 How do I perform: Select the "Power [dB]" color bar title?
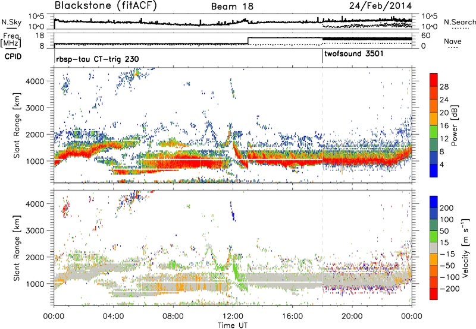point(454,125)
